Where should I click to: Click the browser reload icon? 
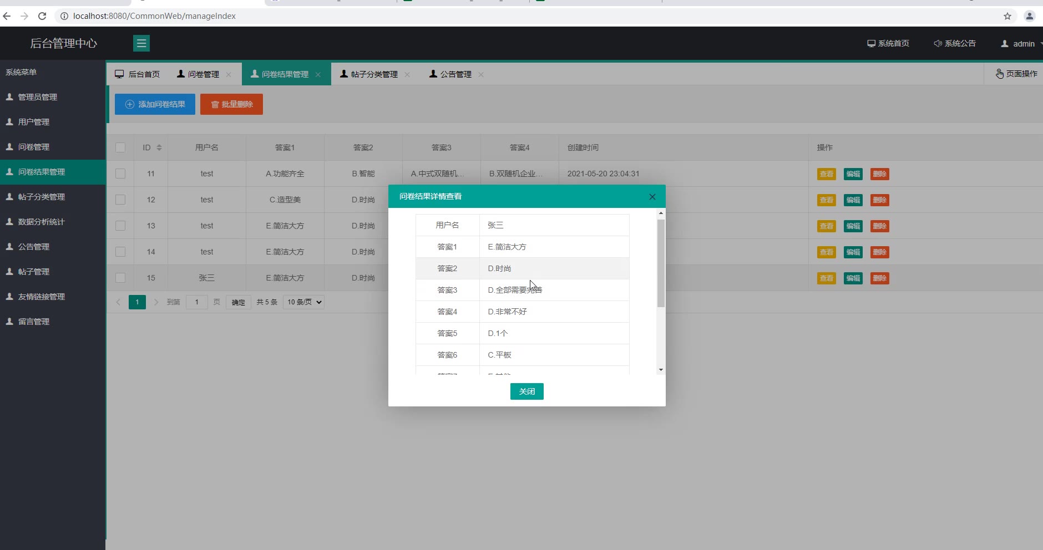(x=42, y=16)
